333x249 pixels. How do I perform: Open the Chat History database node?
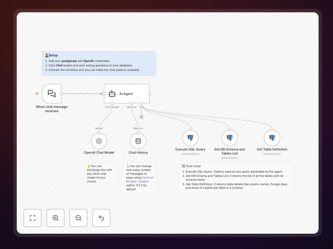pos(138,141)
